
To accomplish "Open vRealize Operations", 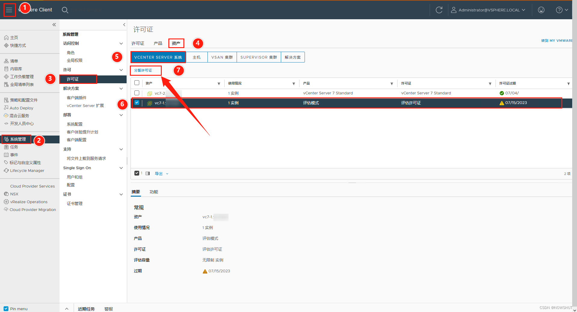I will 26,202.
